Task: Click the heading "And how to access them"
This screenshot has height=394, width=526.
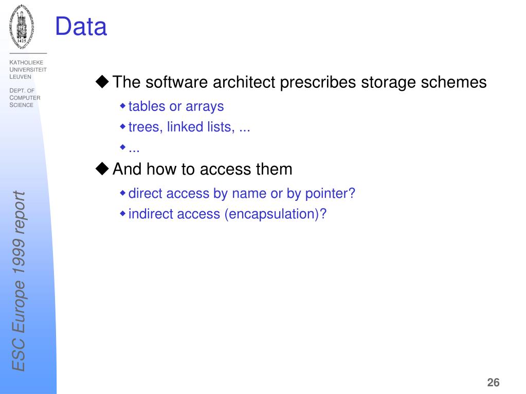Action: (x=202, y=169)
